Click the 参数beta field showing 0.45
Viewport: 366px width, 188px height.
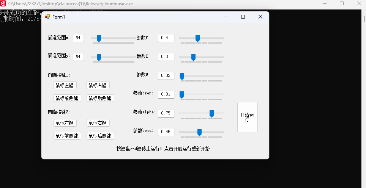pyautogui.click(x=166, y=132)
